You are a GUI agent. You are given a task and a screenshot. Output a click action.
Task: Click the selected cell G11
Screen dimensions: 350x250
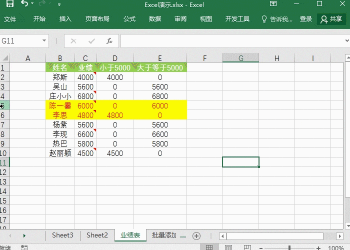[240, 162]
